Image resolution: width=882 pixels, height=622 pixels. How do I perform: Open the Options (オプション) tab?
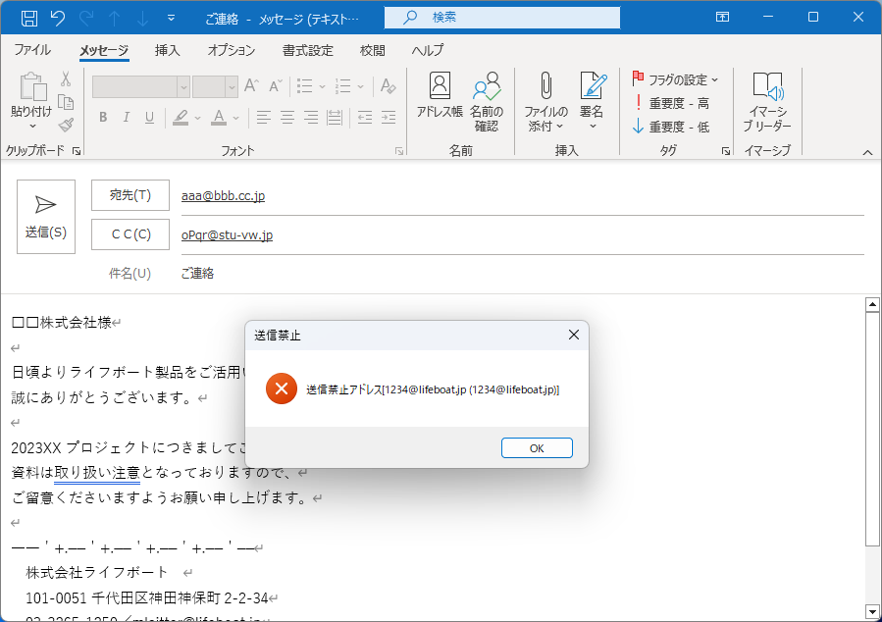point(232,50)
